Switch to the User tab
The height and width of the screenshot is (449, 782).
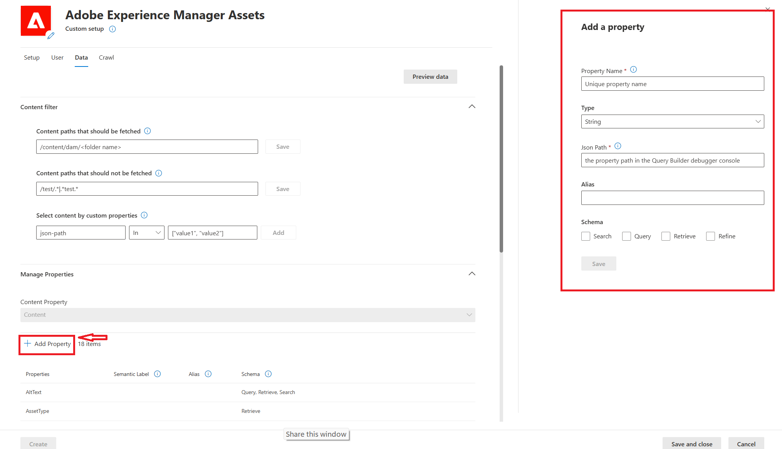click(57, 57)
